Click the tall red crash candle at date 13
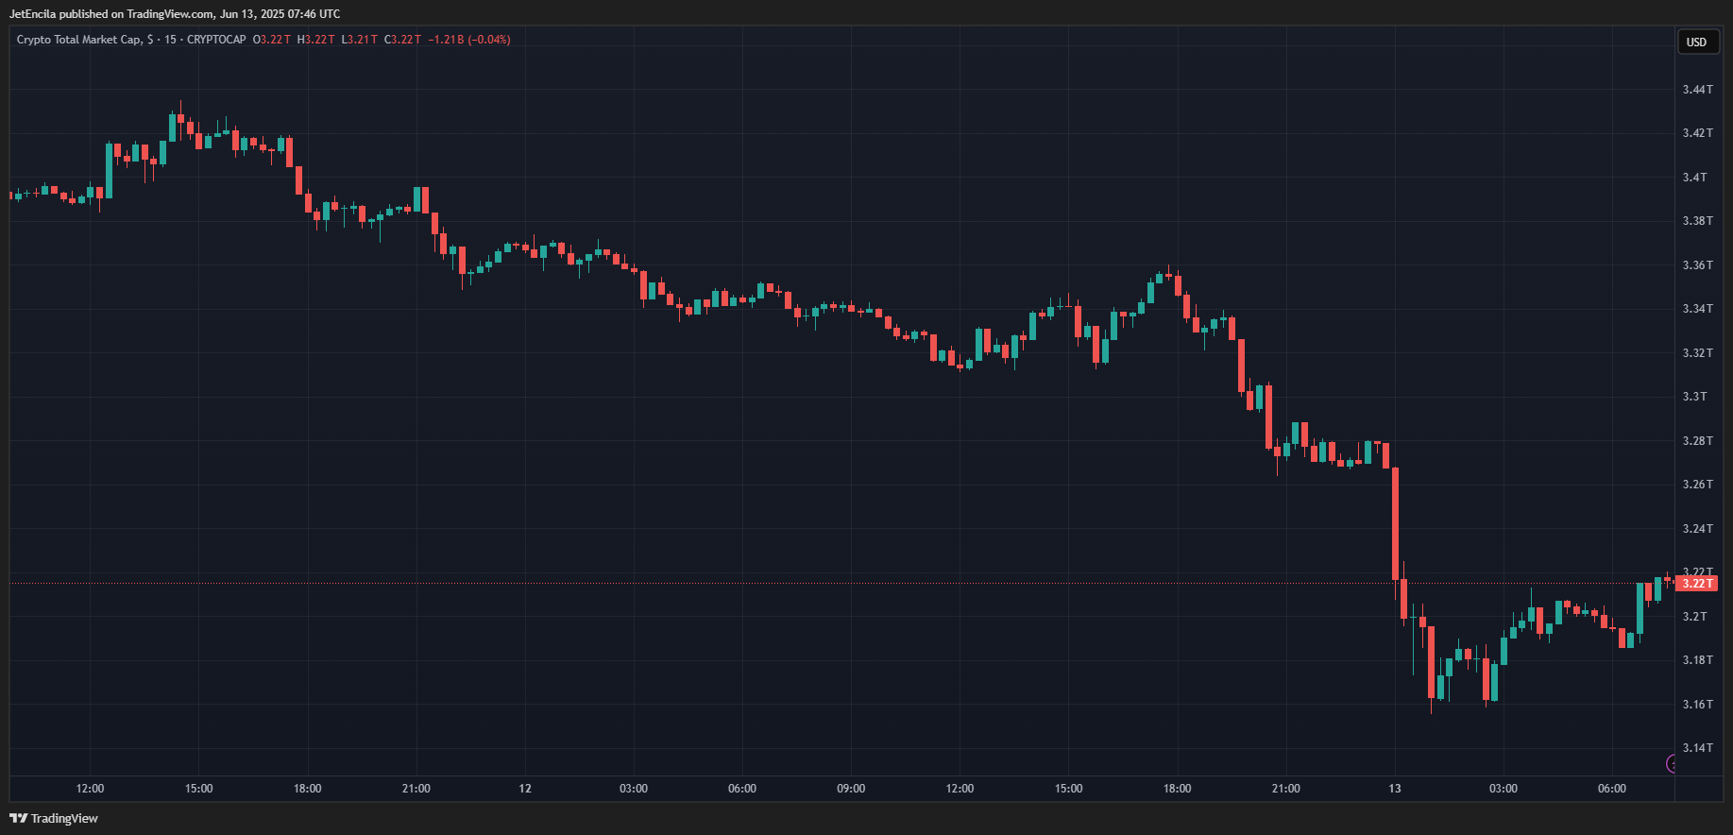 pyautogui.click(x=1395, y=524)
